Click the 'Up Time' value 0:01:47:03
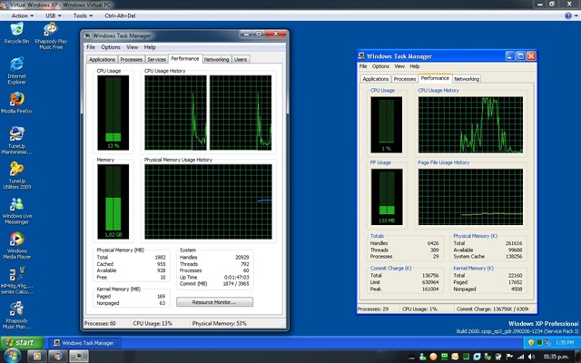The height and width of the screenshot is (363, 581). tap(236, 277)
